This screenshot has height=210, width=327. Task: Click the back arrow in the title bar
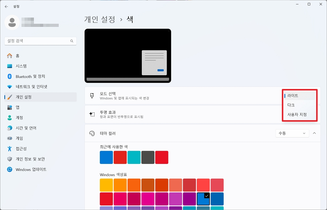[7, 6]
